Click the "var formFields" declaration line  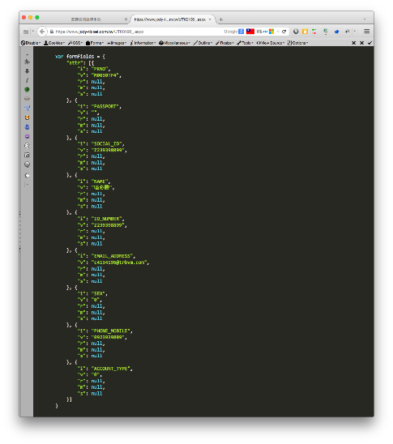[x=80, y=57]
